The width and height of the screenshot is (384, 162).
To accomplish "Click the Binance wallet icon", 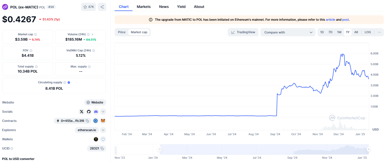I will [x=96, y=139].
